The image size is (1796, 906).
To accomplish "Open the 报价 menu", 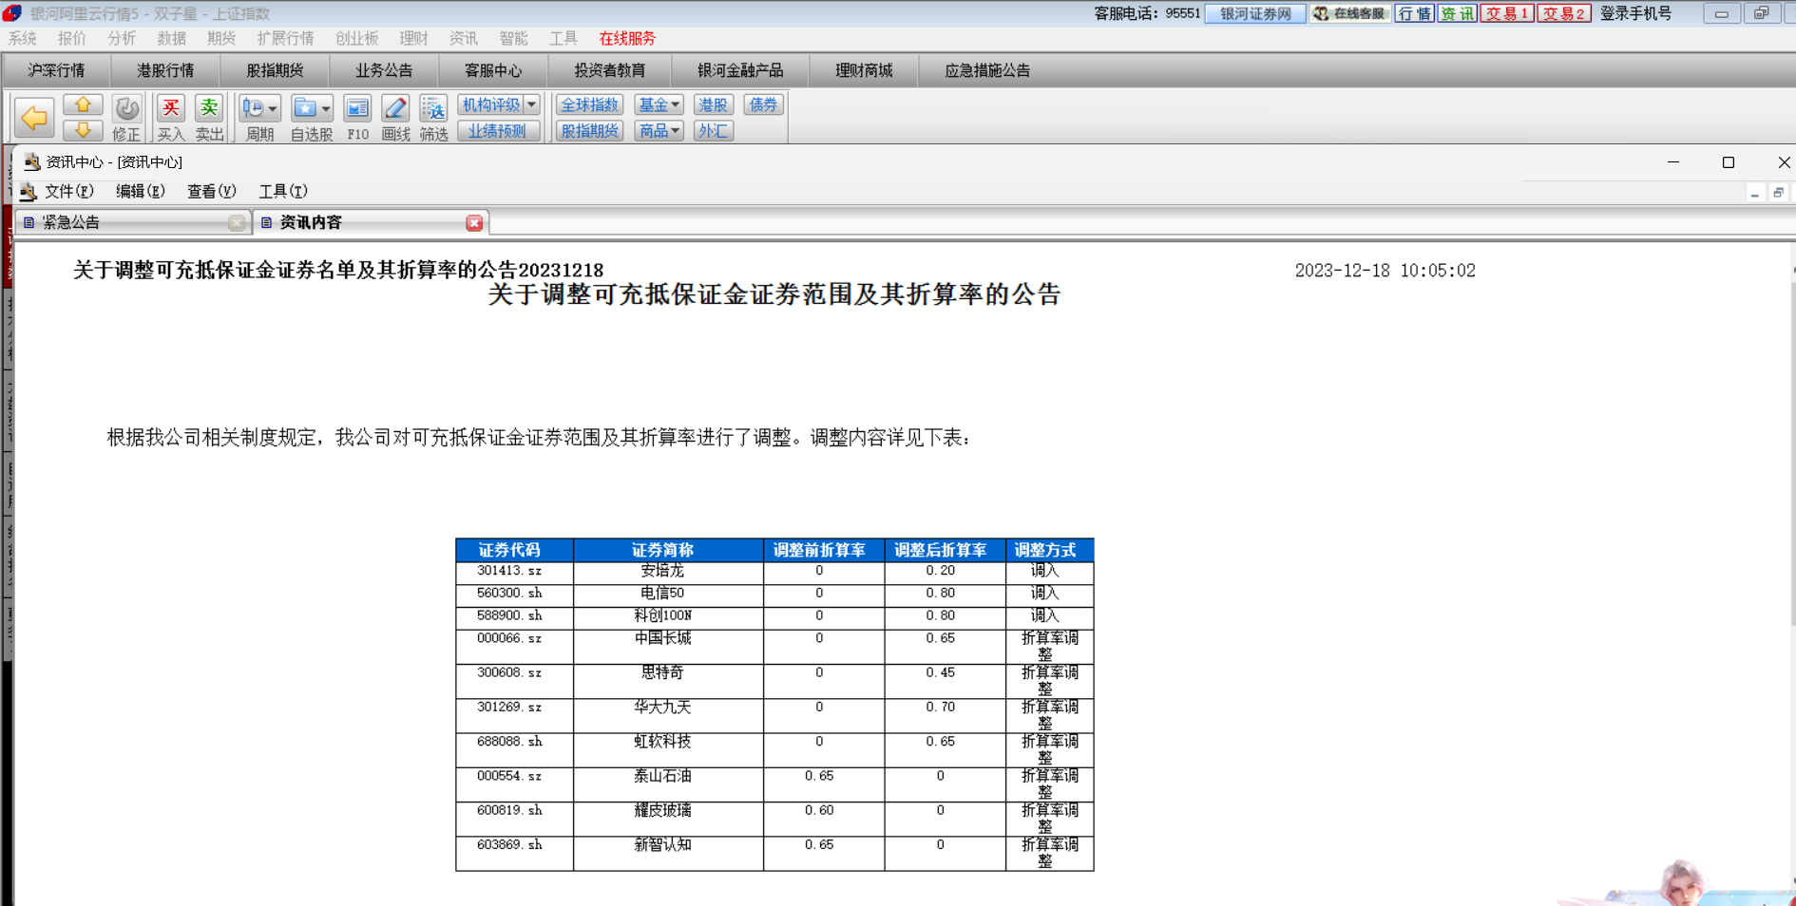I will 71,38.
